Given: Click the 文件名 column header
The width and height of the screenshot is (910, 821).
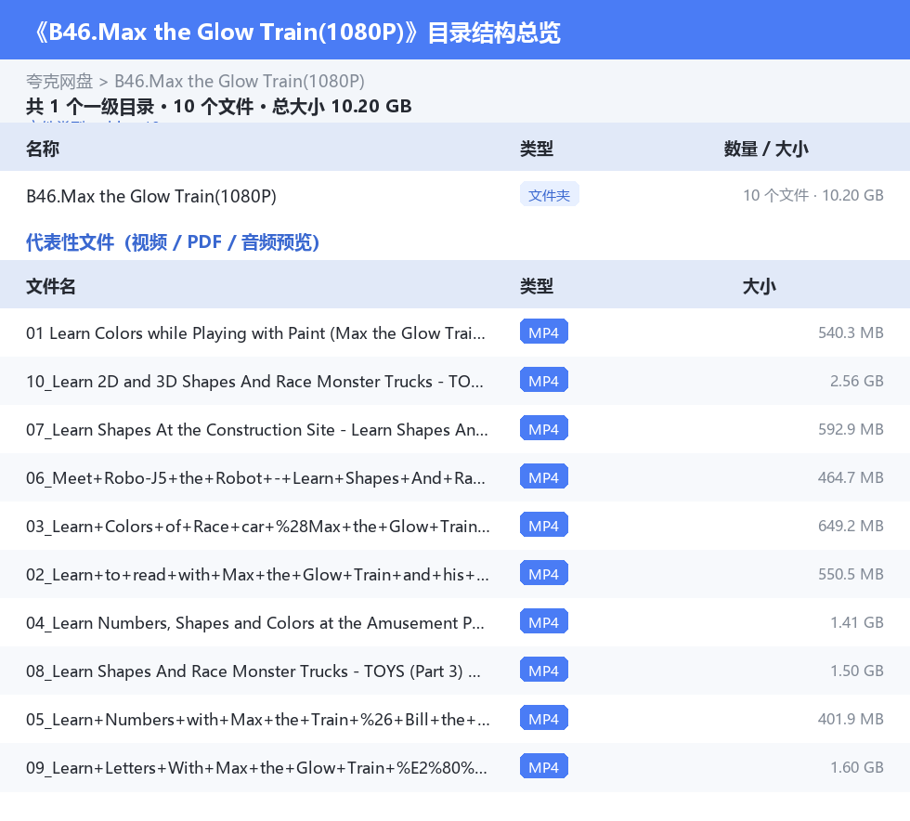Looking at the screenshot, I should pyautogui.click(x=50, y=286).
